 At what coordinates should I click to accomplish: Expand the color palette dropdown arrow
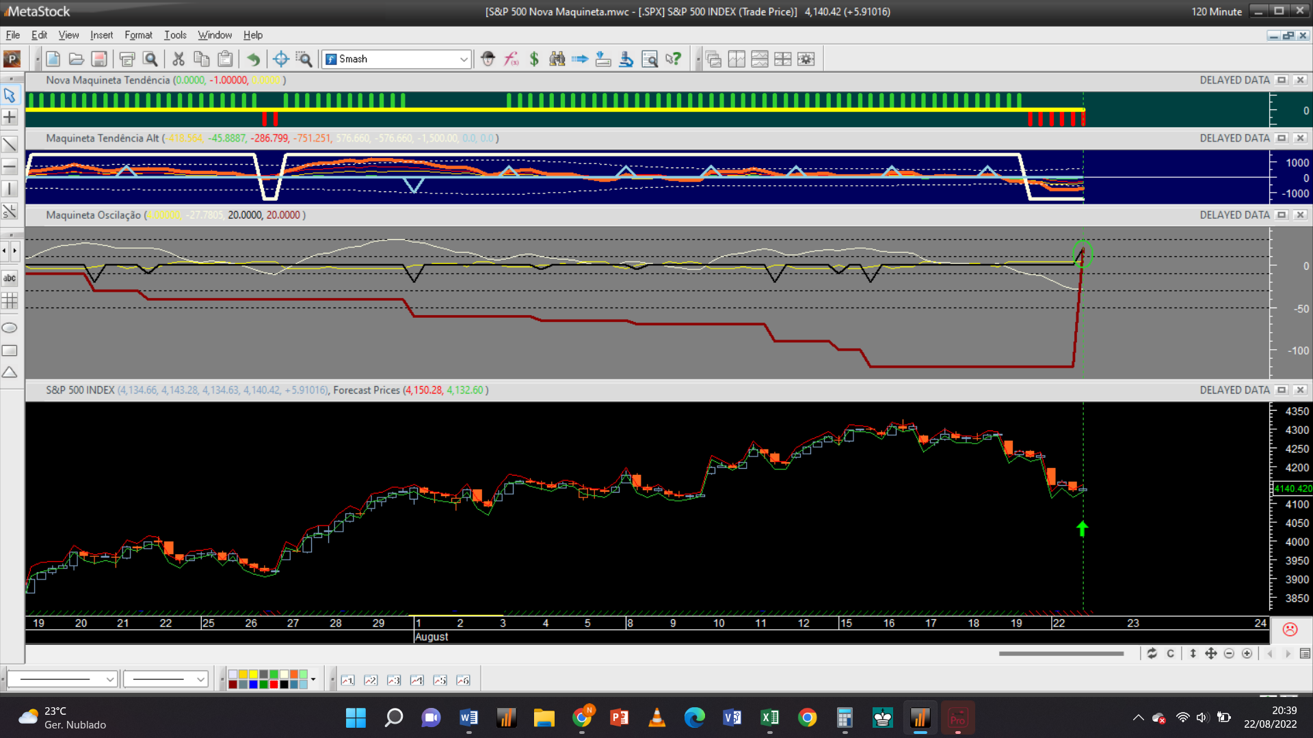[x=313, y=679]
